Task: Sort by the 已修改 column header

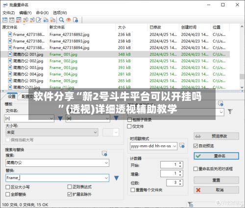Action: [155, 27]
